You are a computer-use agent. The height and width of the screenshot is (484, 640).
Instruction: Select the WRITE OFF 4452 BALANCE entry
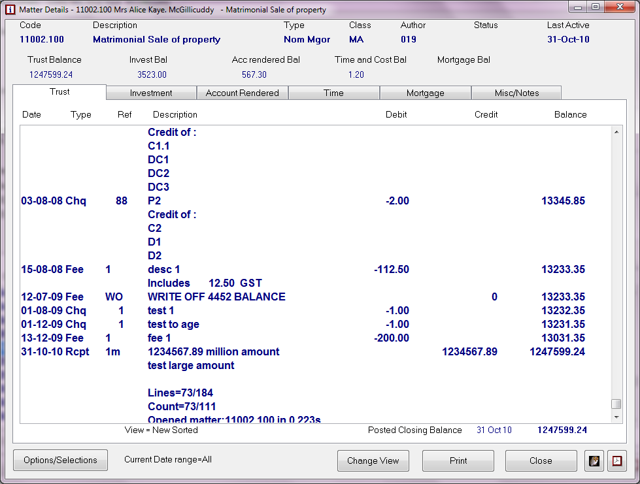[x=216, y=297]
